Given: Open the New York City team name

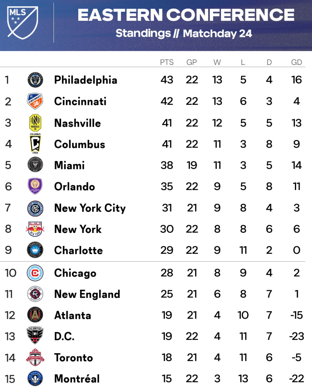Looking at the screenshot, I should click(x=90, y=208).
